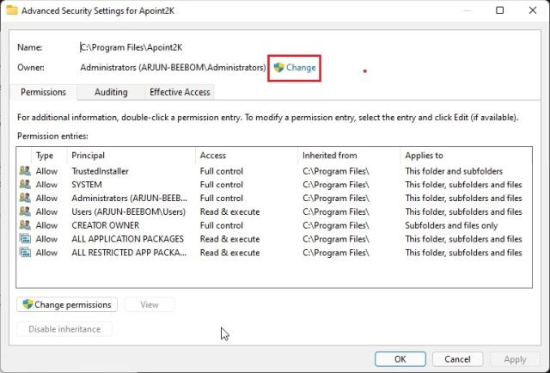Click the Change owner link
The width and height of the screenshot is (550, 373).
click(x=301, y=68)
